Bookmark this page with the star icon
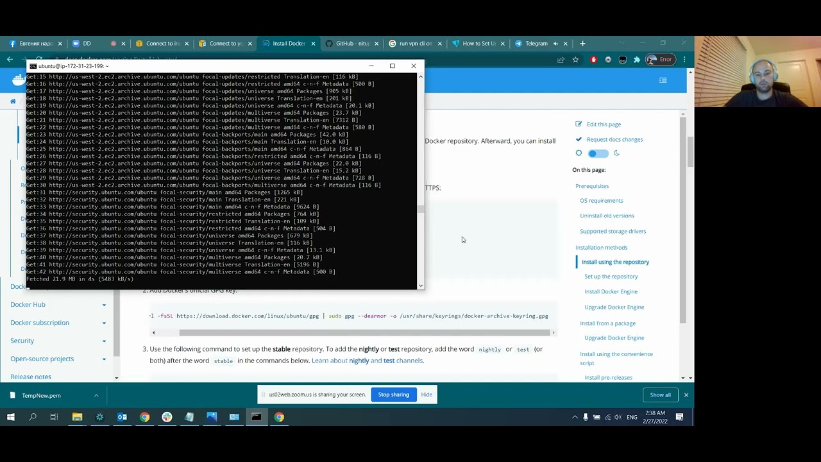 pyautogui.click(x=575, y=60)
